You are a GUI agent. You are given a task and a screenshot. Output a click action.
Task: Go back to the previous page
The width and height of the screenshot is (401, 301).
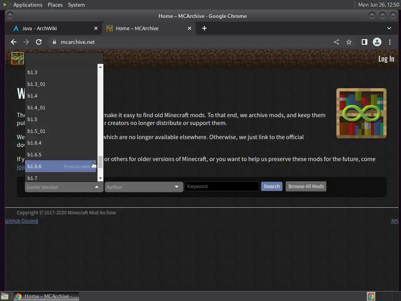(14, 42)
